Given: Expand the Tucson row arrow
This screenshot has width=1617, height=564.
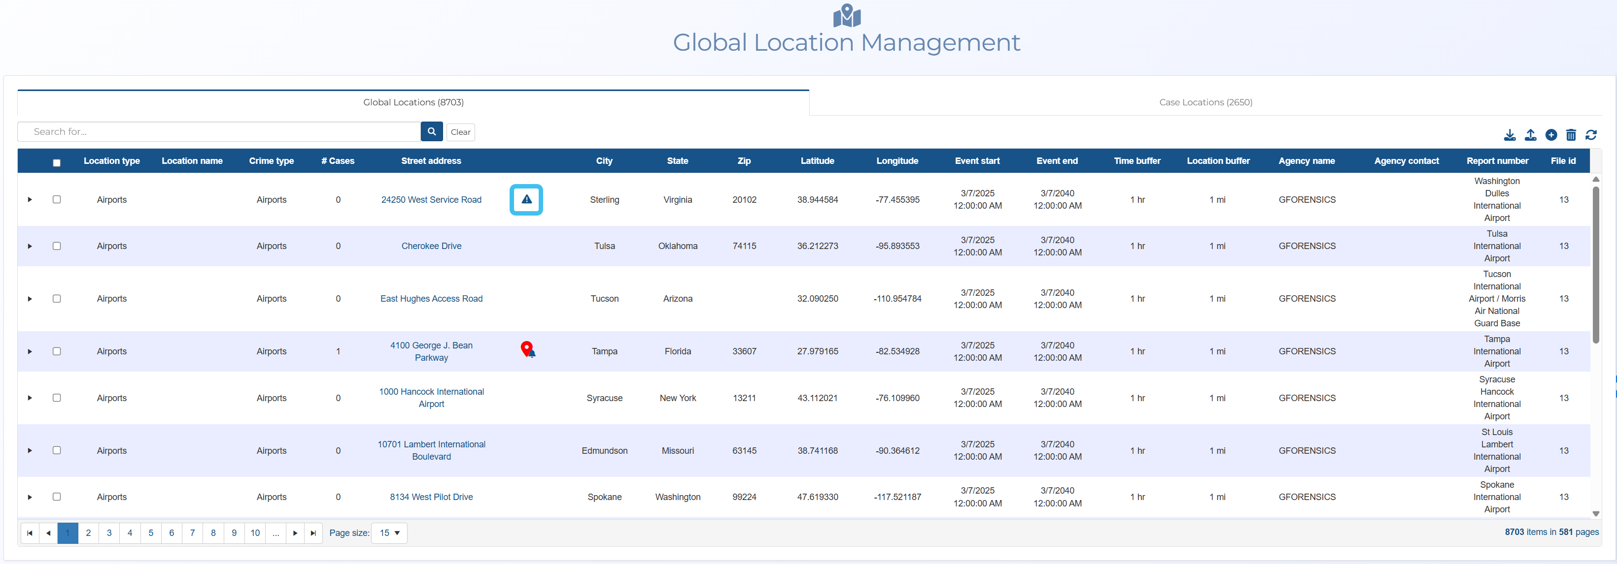Looking at the screenshot, I should point(30,299).
